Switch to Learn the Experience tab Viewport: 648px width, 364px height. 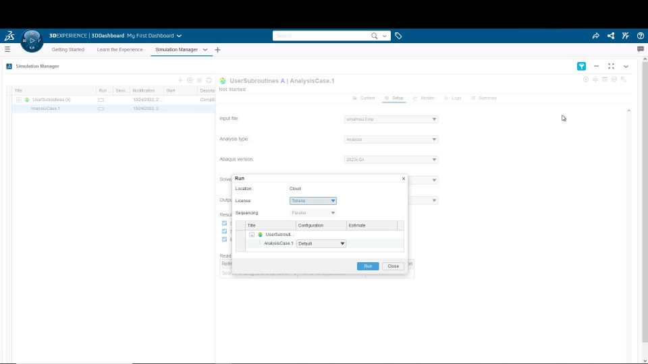[120, 49]
